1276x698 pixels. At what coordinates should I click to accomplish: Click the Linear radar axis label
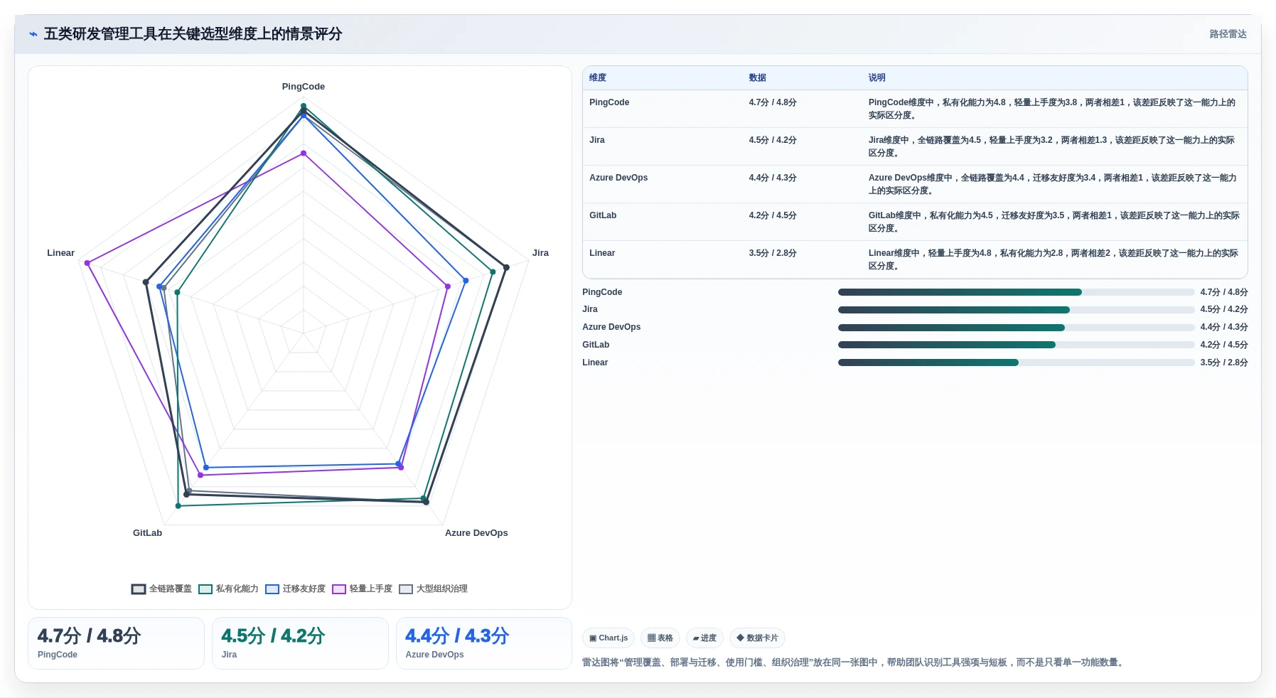click(60, 253)
